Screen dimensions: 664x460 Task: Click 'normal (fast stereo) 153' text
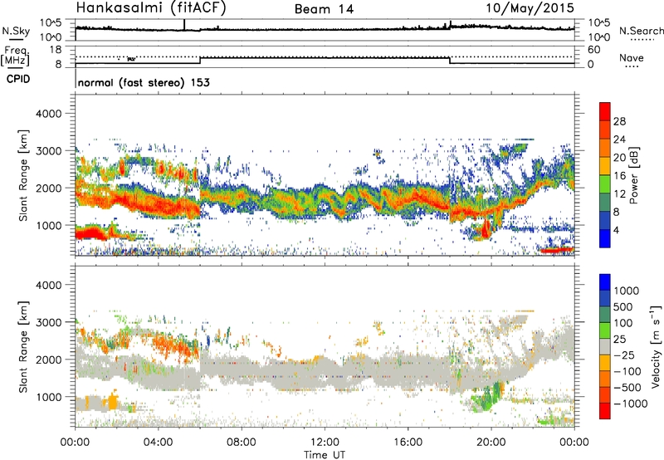pyautogui.click(x=144, y=82)
